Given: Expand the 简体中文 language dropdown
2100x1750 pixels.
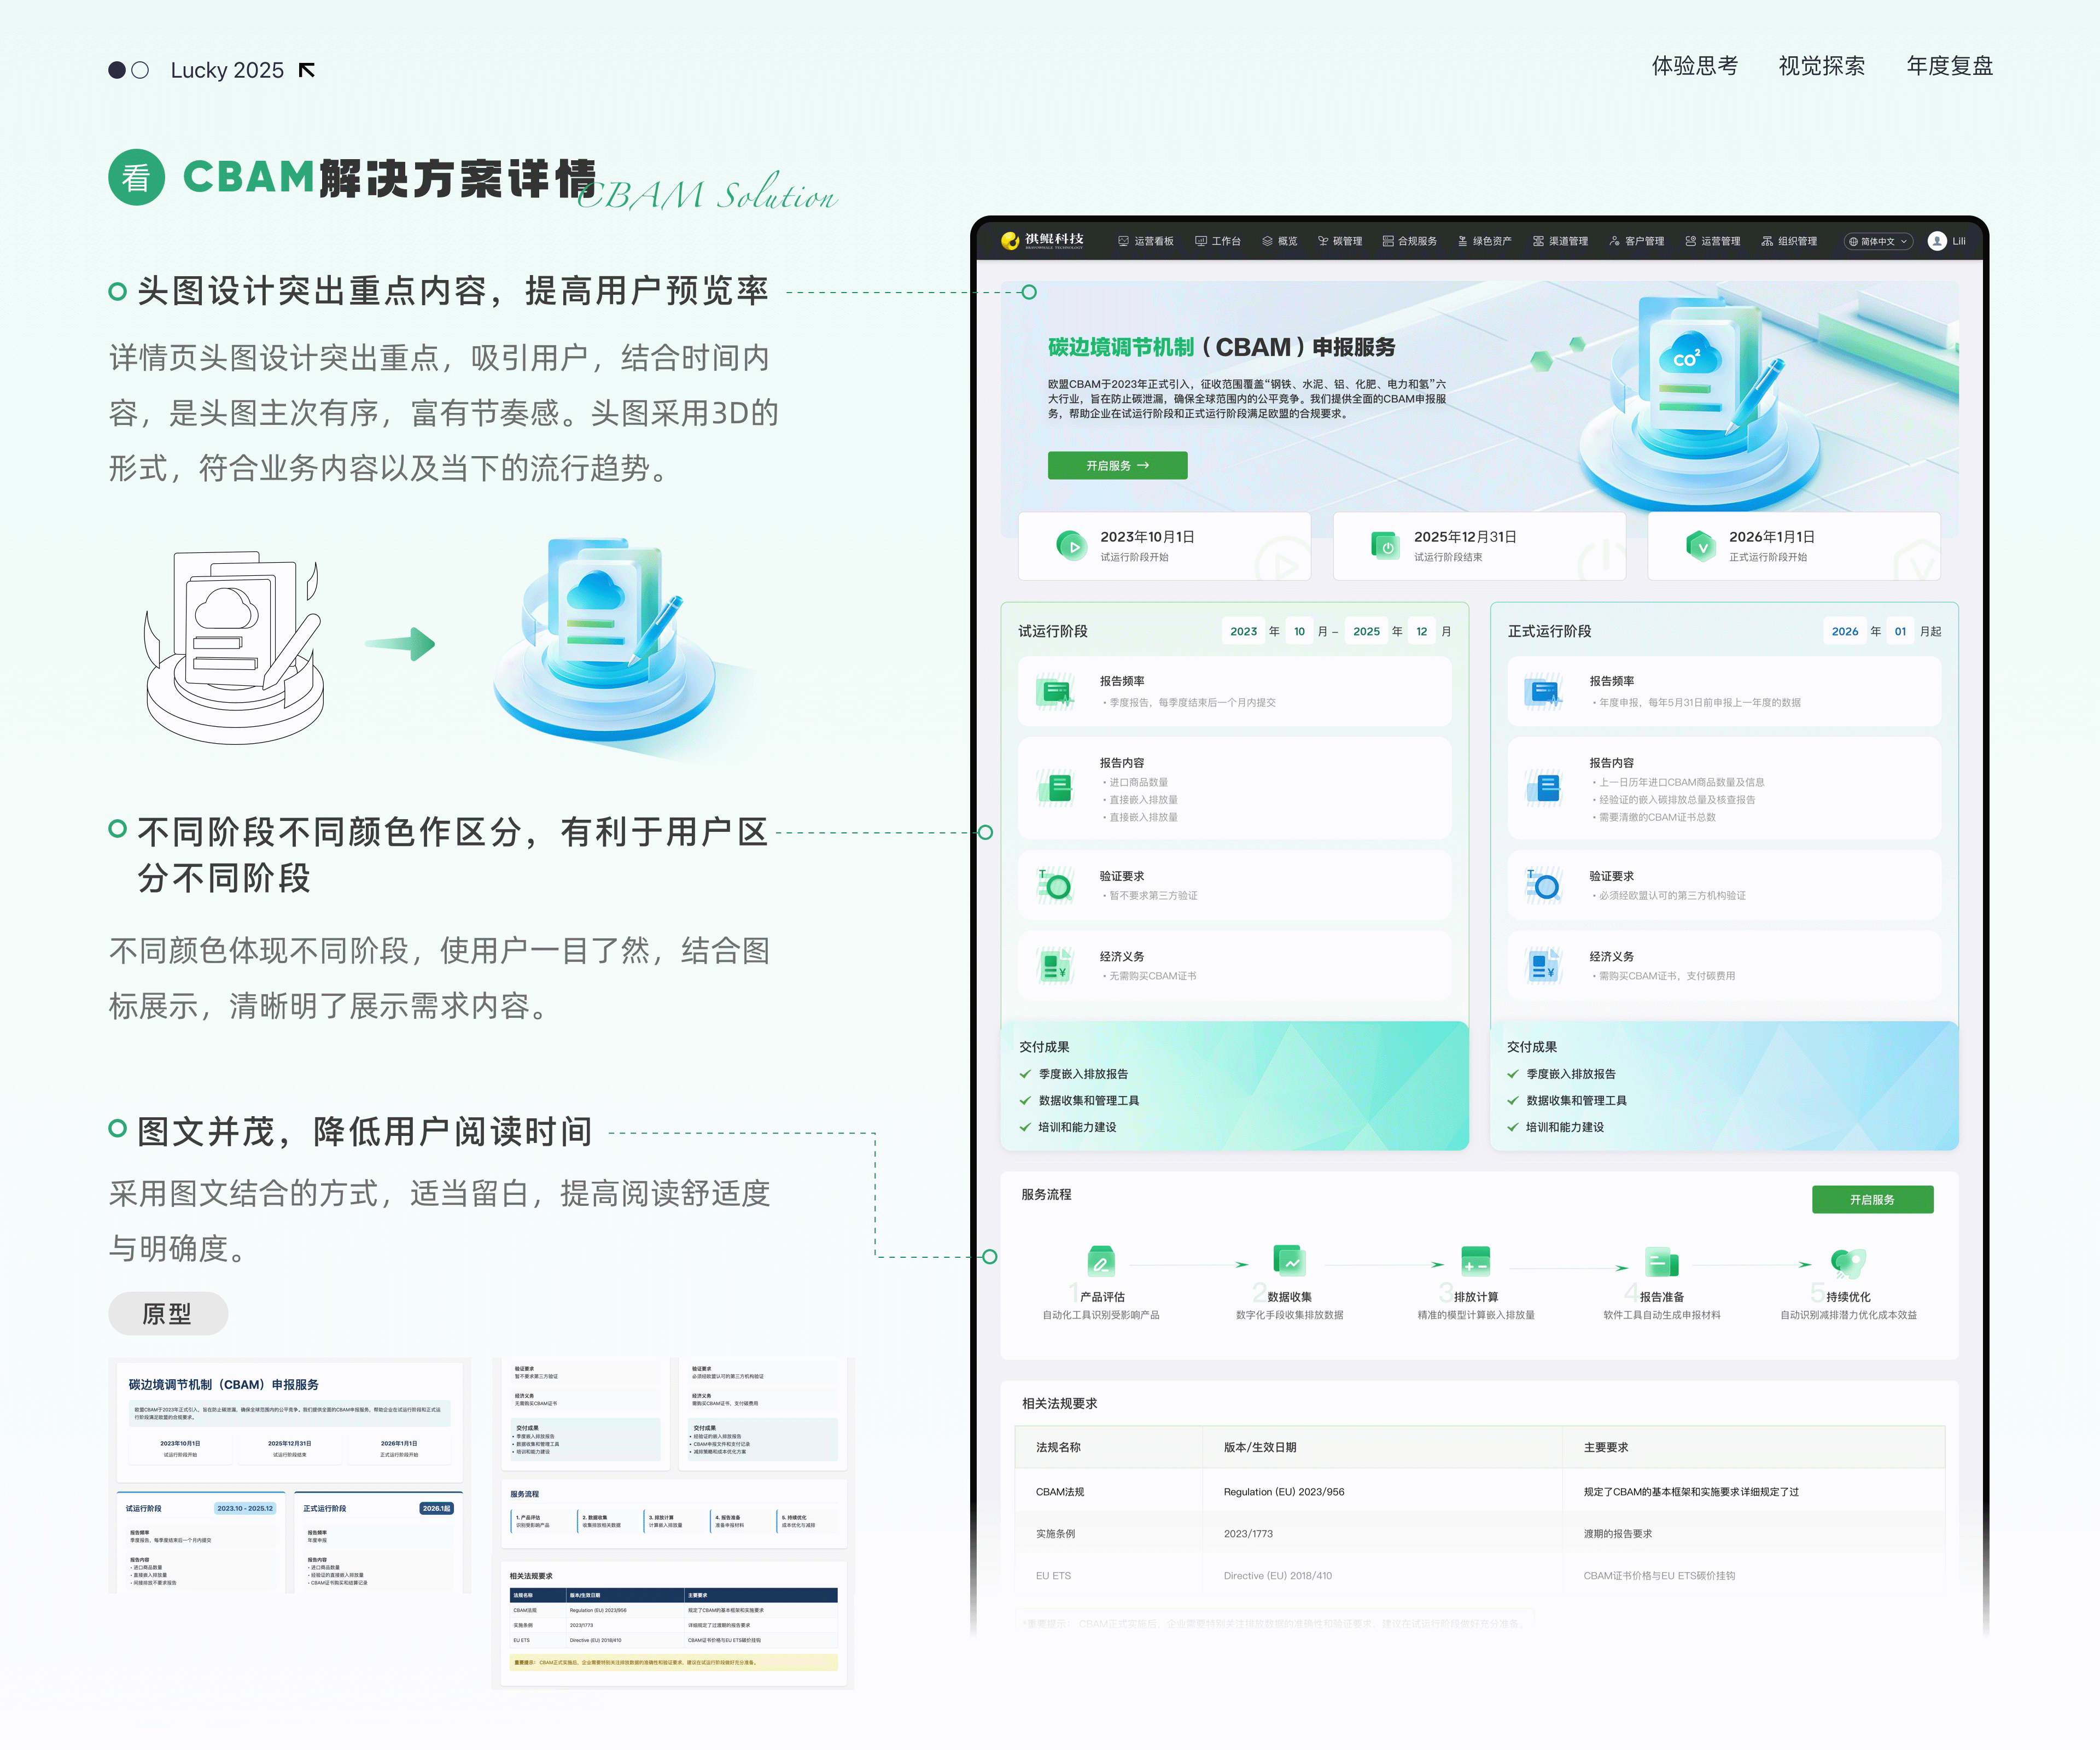Looking at the screenshot, I should [1878, 241].
